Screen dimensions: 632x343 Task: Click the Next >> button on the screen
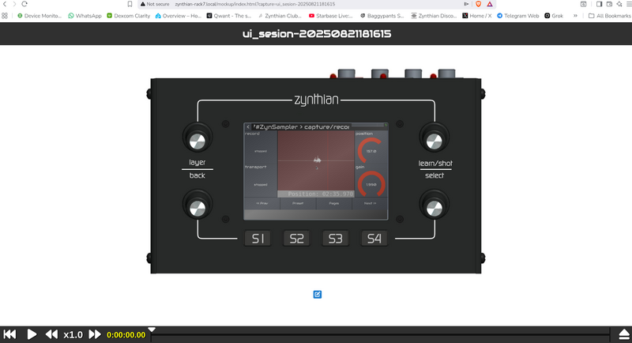[370, 203]
